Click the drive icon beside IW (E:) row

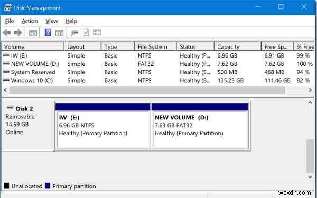point(6,55)
